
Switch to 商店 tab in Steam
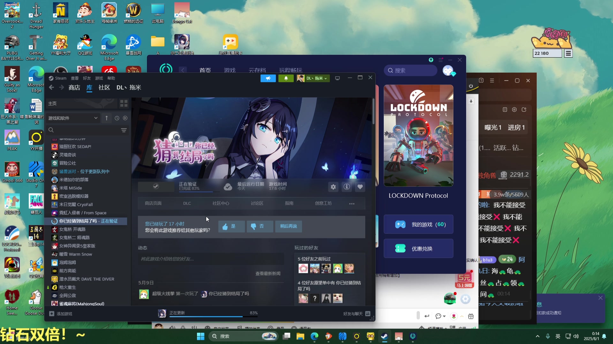coord(74,88)
